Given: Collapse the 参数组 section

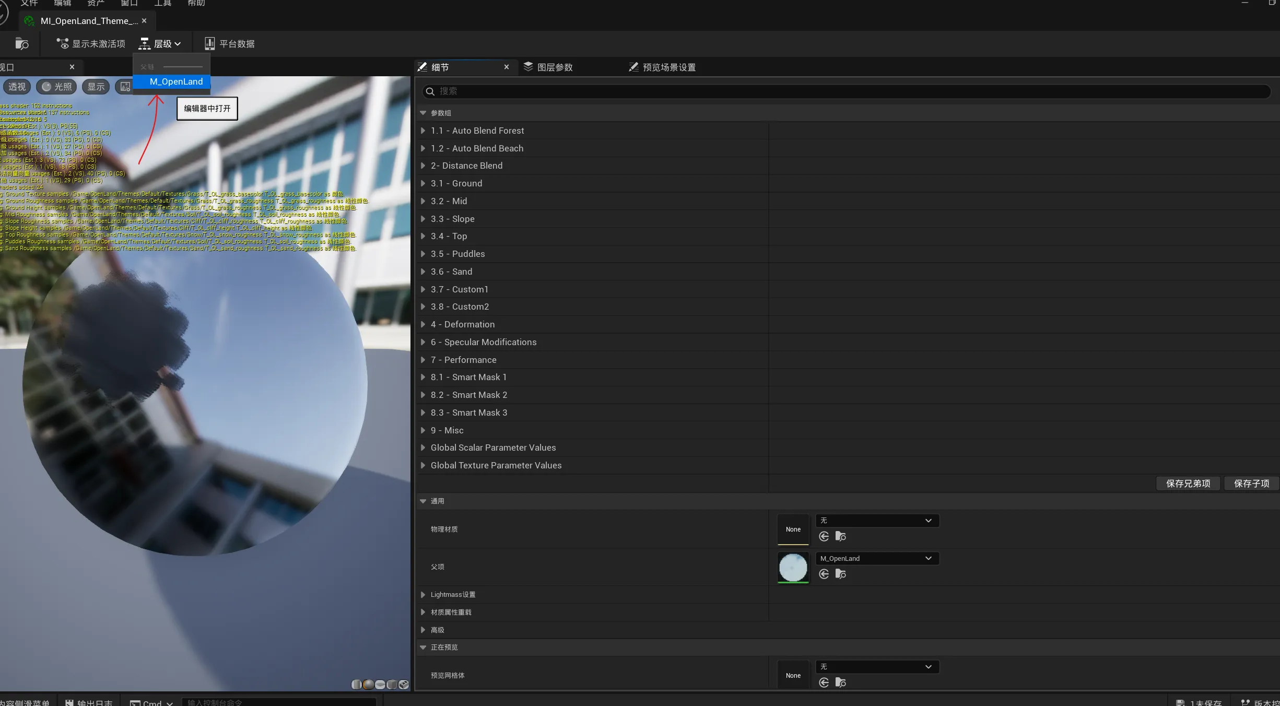Looking at the screenshot, I should pyautogui.click(x=423, y=113).
